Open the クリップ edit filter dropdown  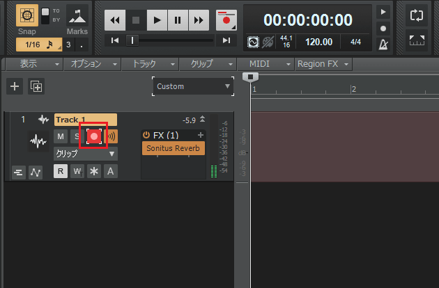coord(85,153)
